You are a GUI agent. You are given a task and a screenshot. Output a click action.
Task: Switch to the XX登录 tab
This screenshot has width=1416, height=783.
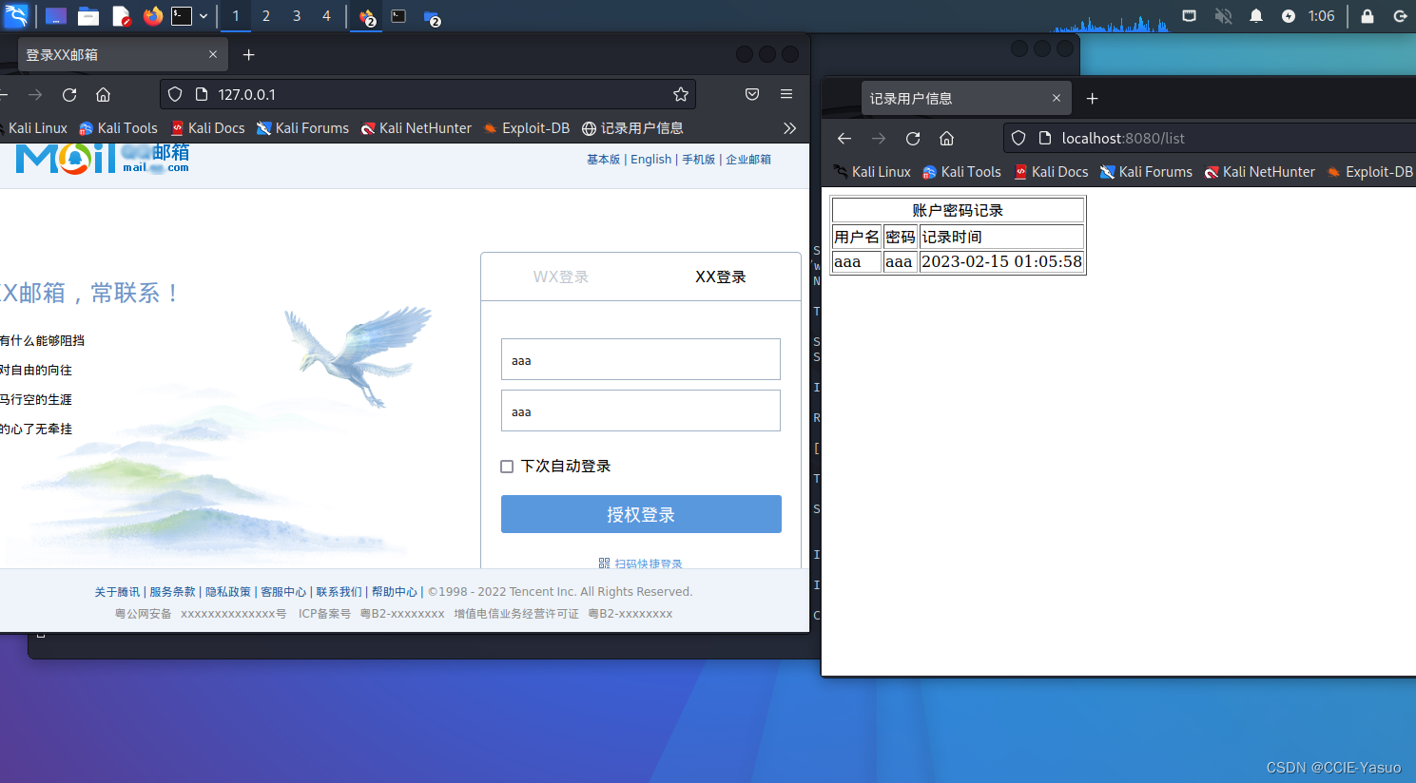point(721,277)
